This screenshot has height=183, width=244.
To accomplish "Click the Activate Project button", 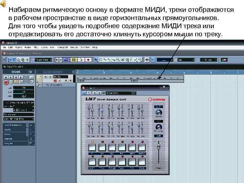I will [4, 60].
